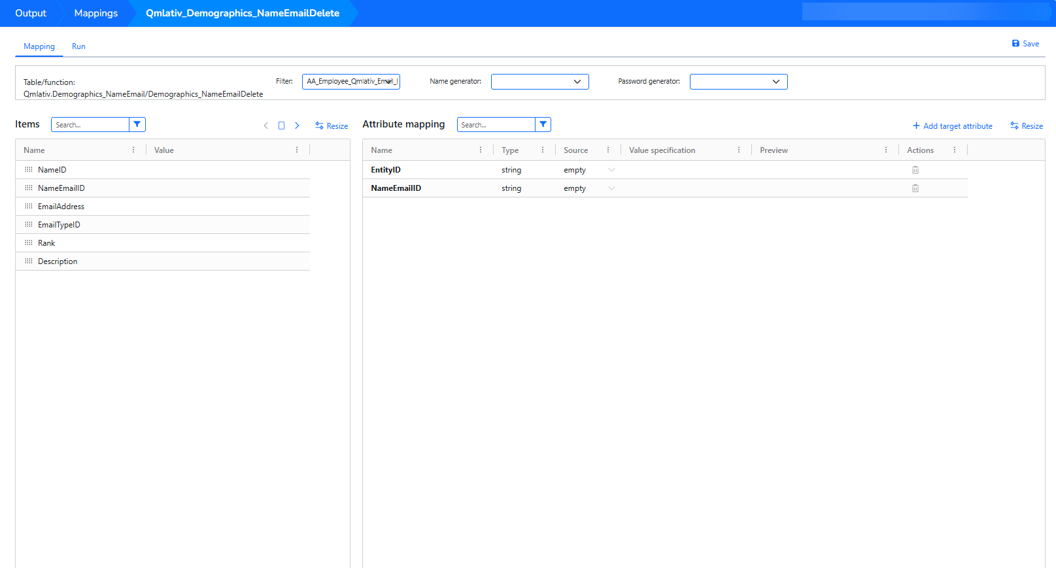Open the Source column options menu

pyautogui.click(x=608, y=150)
